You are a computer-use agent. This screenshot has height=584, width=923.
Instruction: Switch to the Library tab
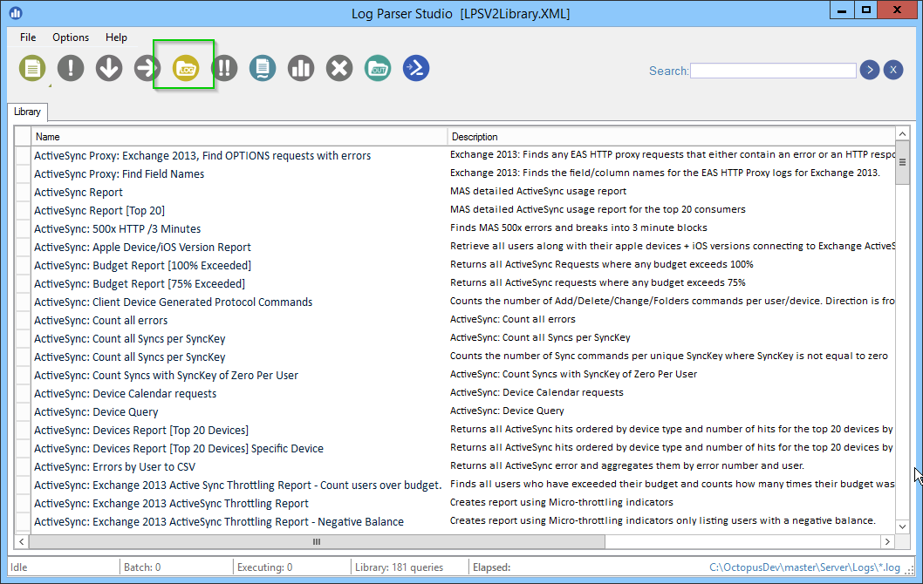click(x=27, y=112)
